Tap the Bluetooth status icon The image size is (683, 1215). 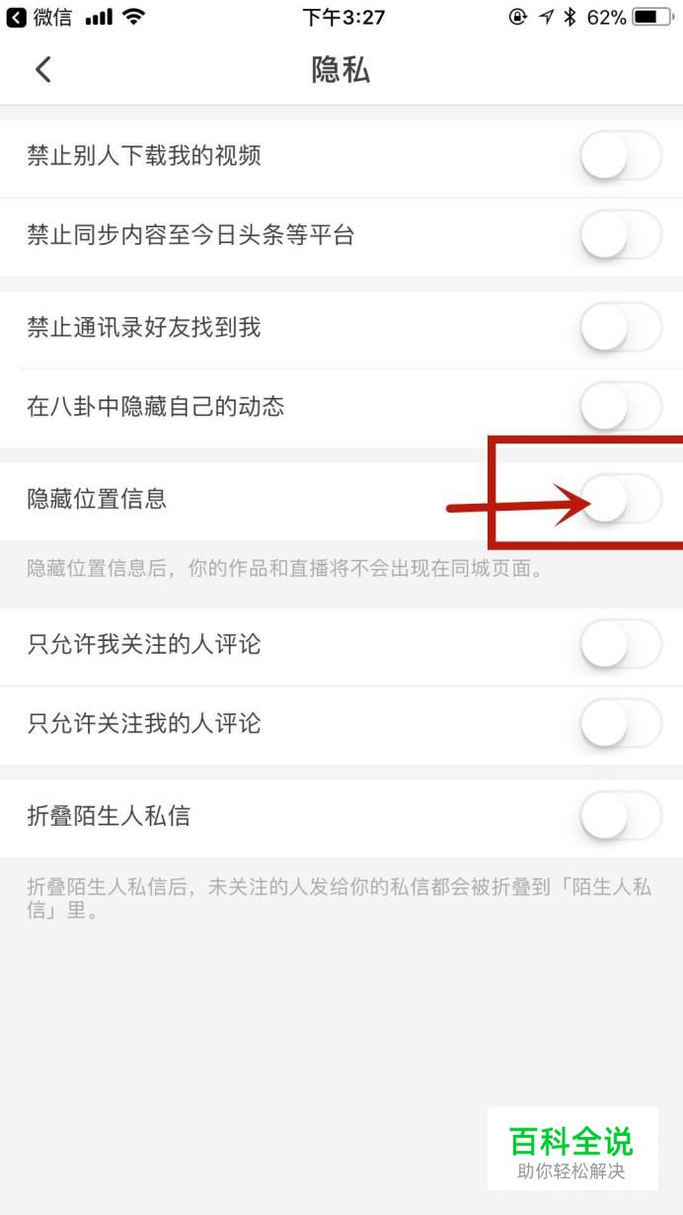pyautogui.click(x=569, y=17)
